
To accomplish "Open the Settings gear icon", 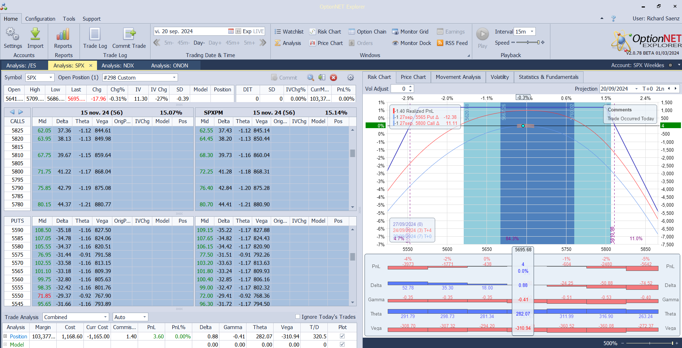I will tap(13, 34).
